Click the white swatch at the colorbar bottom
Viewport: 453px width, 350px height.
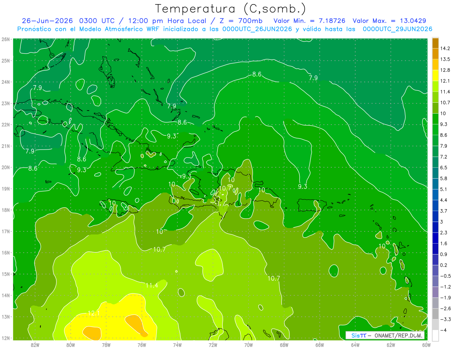click(435, 336)
